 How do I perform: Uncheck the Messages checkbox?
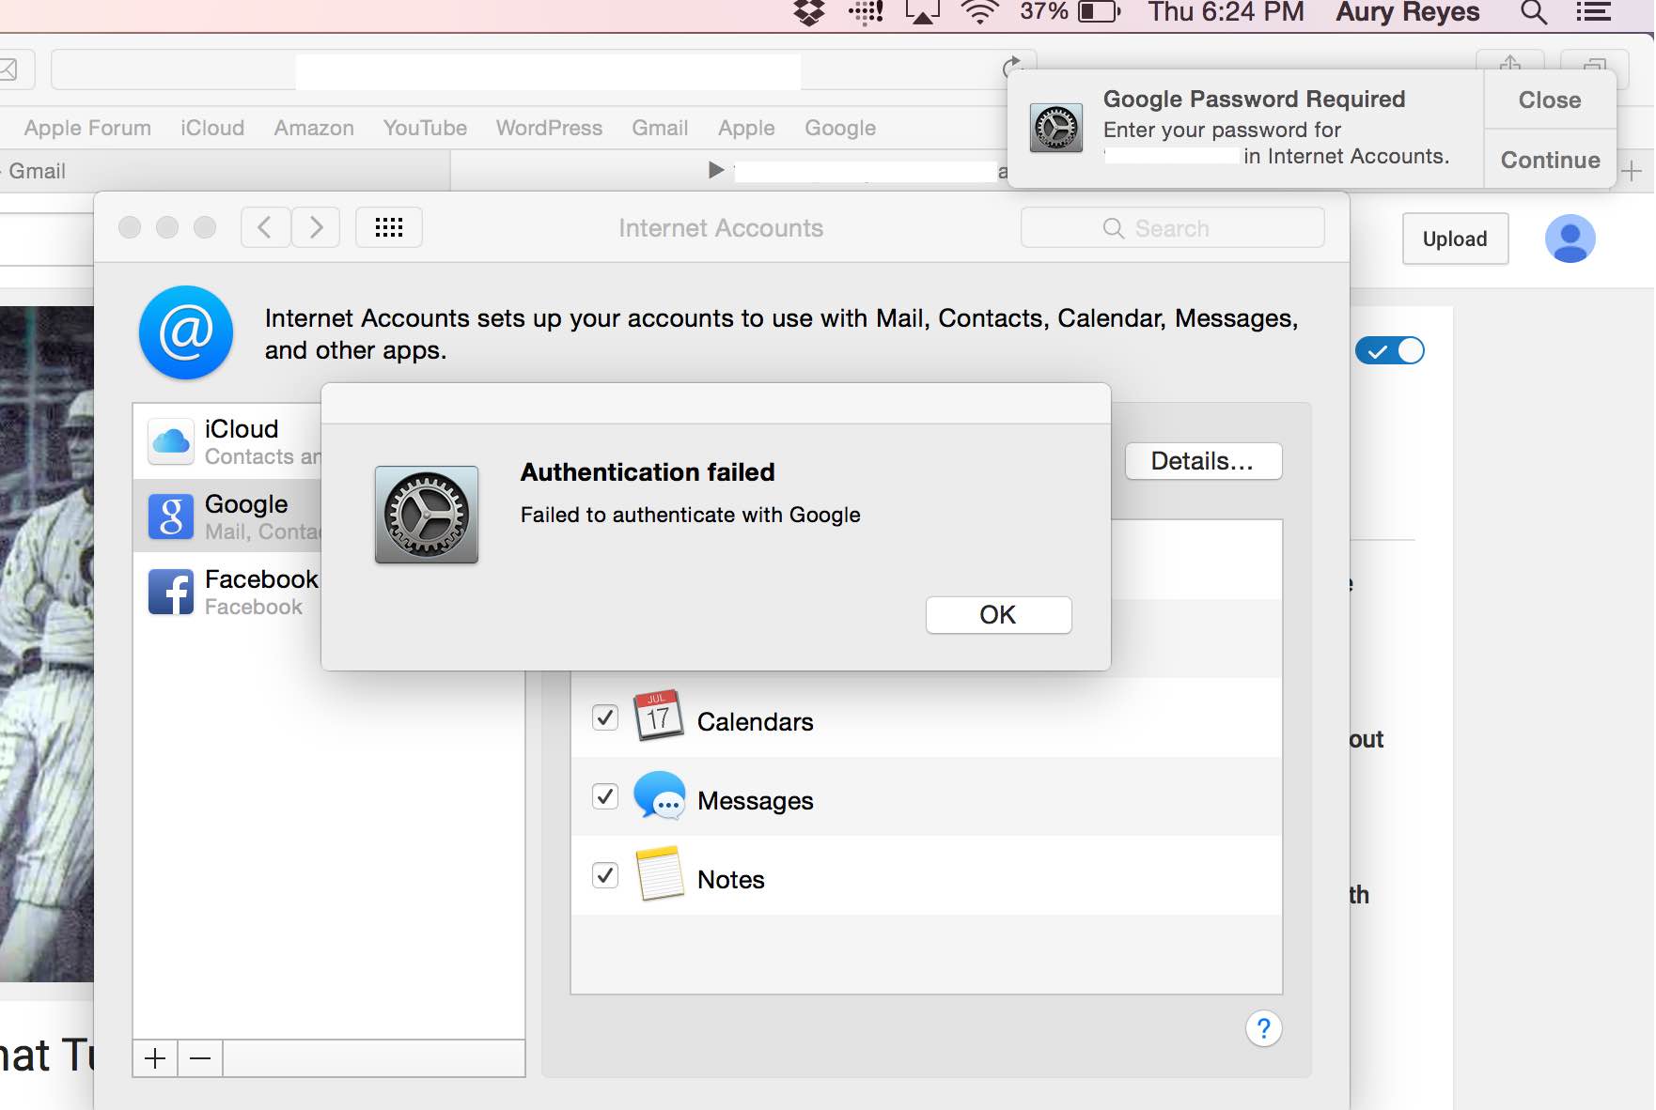[605, 797]
